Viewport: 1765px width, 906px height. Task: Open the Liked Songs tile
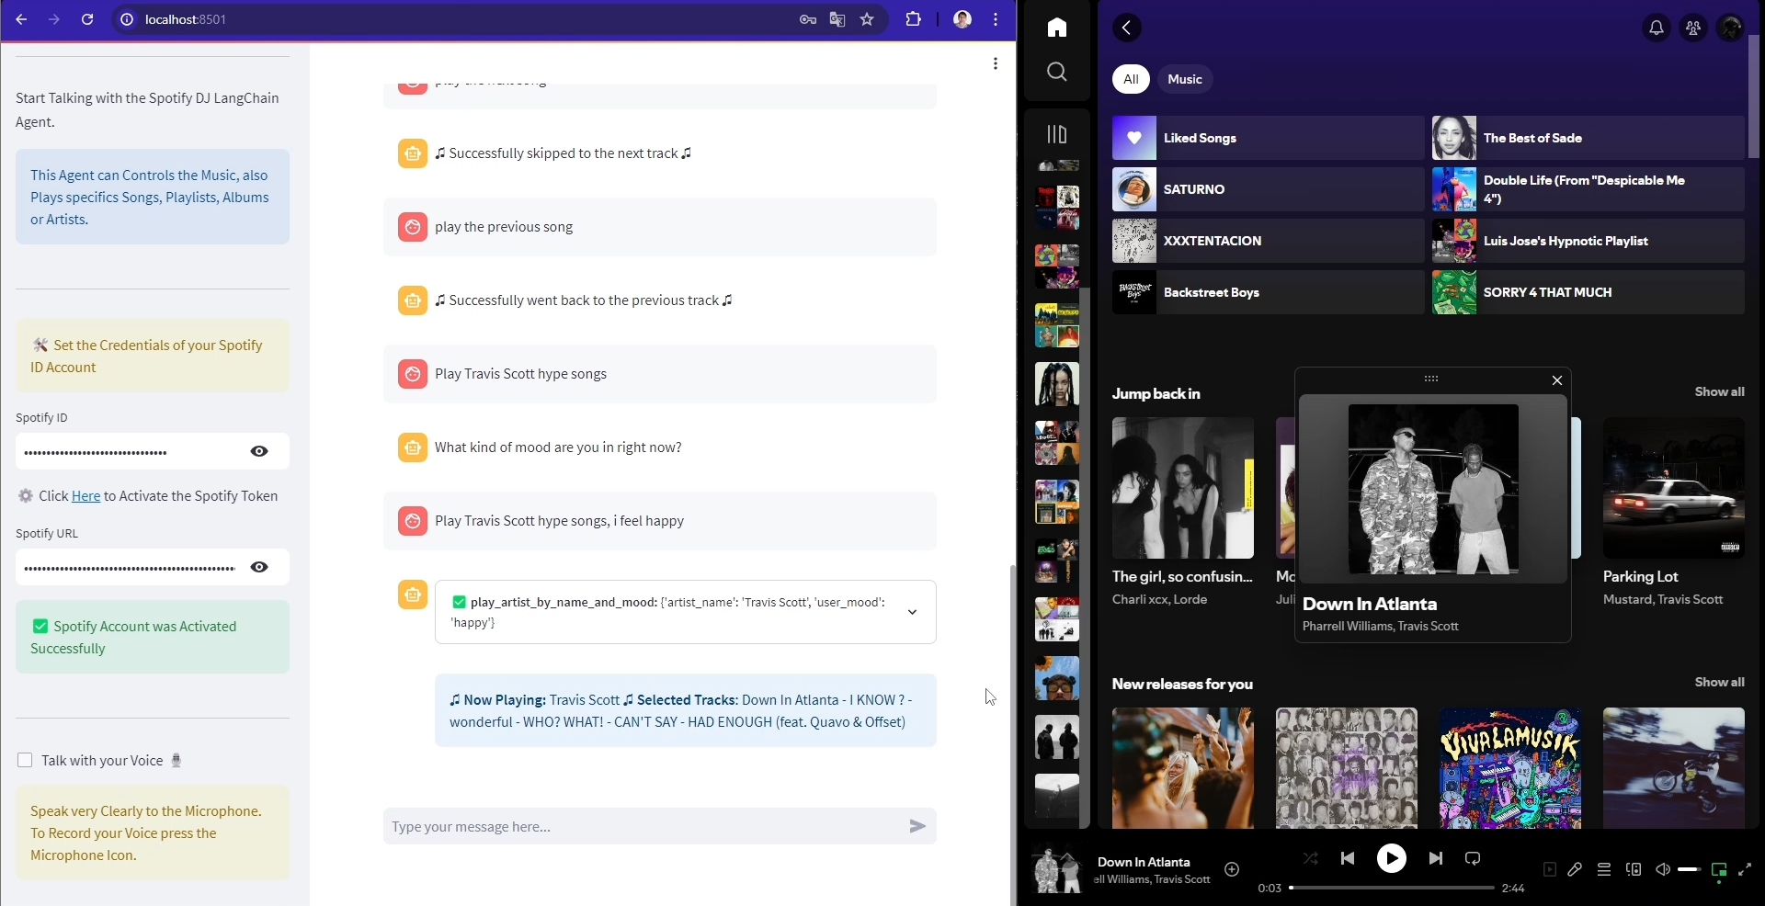[x=1268, y=138]
